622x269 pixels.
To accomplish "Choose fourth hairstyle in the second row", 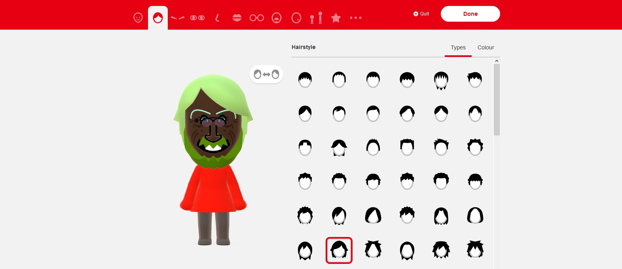I will click(x=407, y=114).
